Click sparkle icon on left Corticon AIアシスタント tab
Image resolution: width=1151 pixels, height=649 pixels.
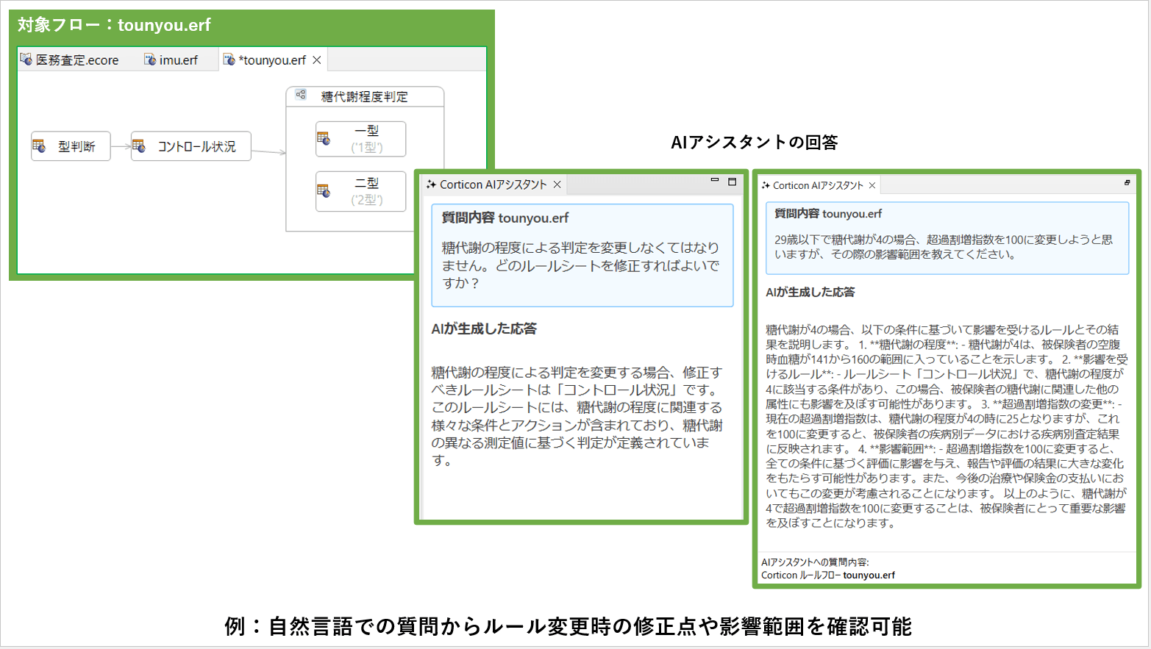click(x=432, y=184)
